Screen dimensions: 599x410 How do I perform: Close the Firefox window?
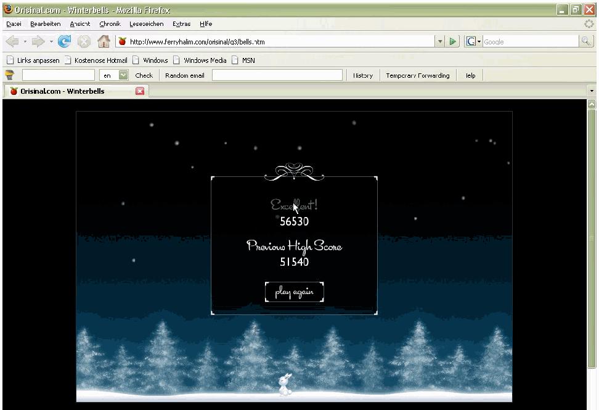[x=590, y=9]
